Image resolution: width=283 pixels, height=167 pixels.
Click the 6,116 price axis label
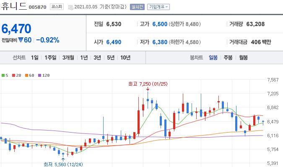[273, 136]
